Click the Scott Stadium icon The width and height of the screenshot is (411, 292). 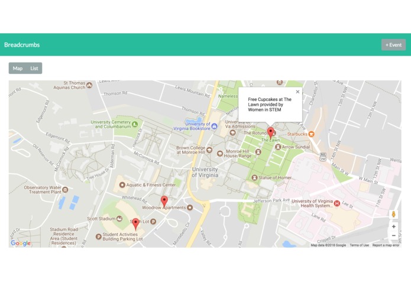click(119, 219)
